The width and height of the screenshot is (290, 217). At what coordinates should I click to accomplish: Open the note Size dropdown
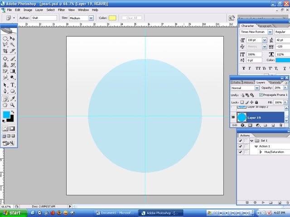91,18
